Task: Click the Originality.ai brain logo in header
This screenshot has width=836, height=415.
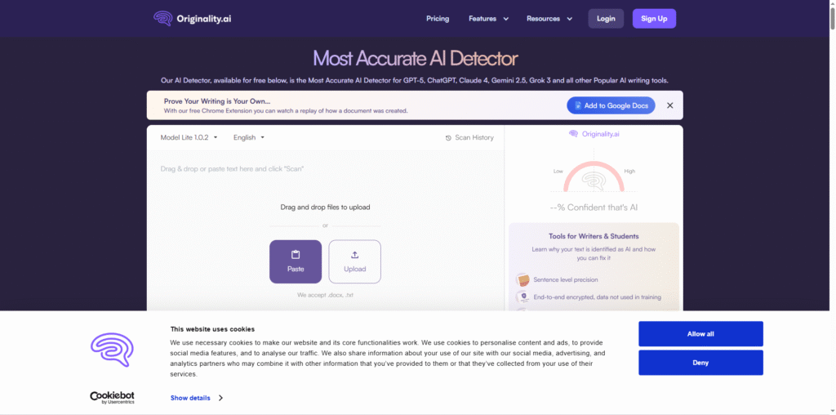Action: (x=162, y=19)
